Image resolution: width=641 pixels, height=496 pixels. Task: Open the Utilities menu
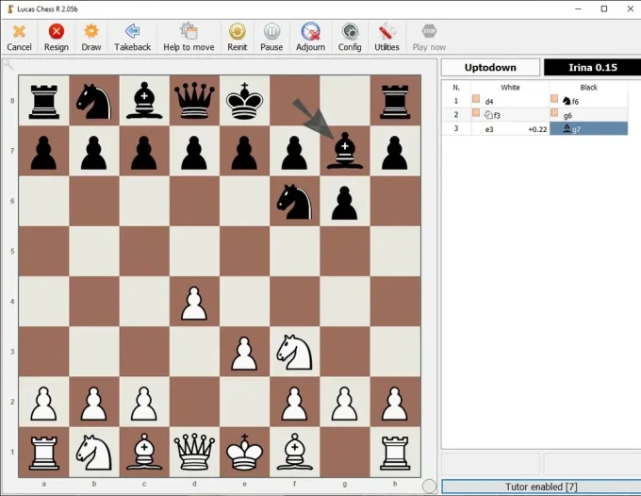[x=386, y=37]
